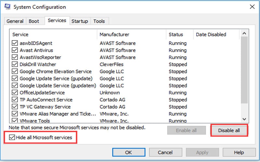Select Google Update Service (gupdatem) name
Image resolution: width=260 pixels, height=162 pixels.
click(x=58, y=86)
